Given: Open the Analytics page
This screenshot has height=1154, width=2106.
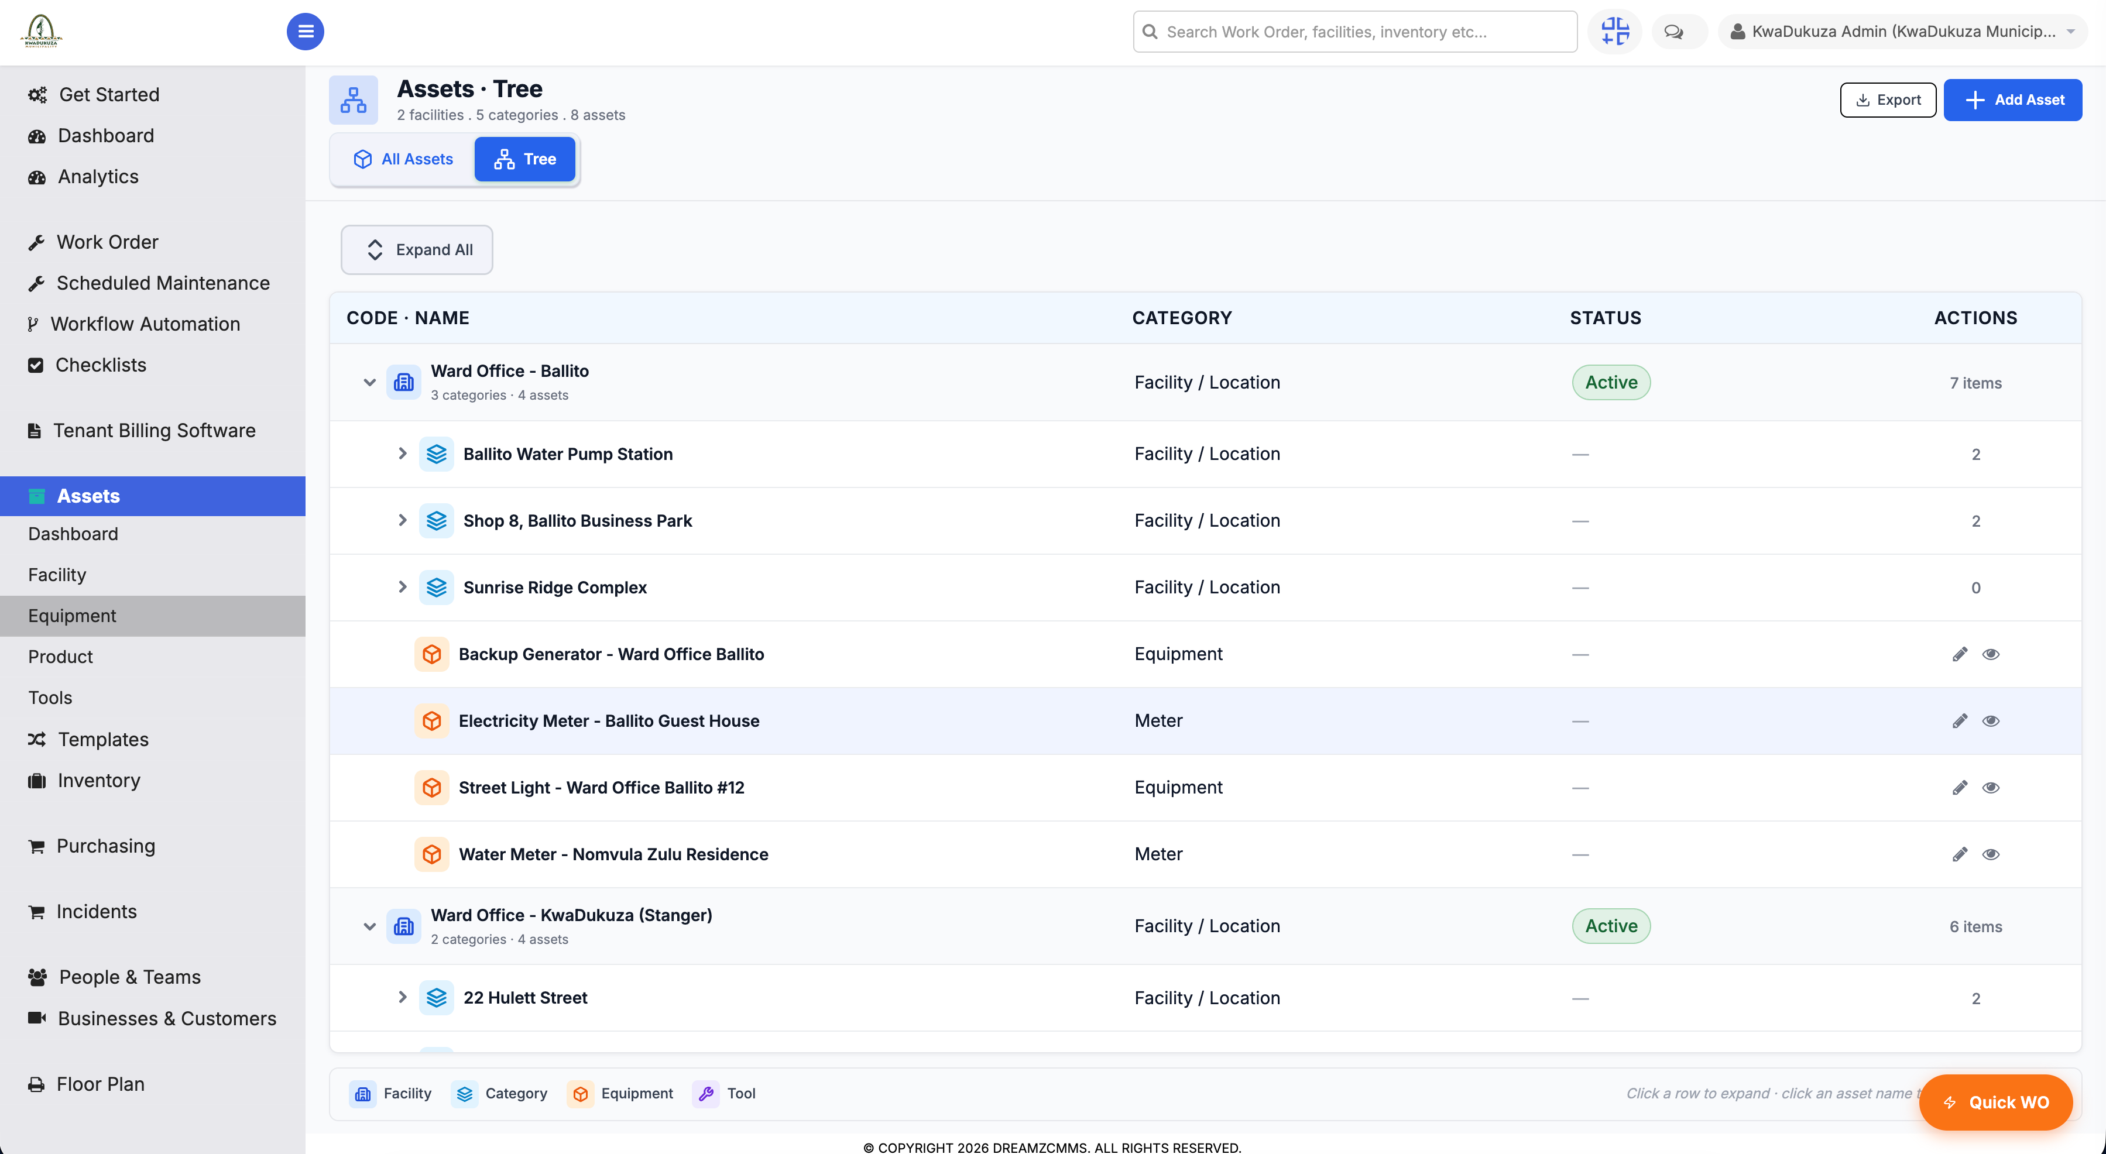Looking at the screenshot, I should click(98, 177).
